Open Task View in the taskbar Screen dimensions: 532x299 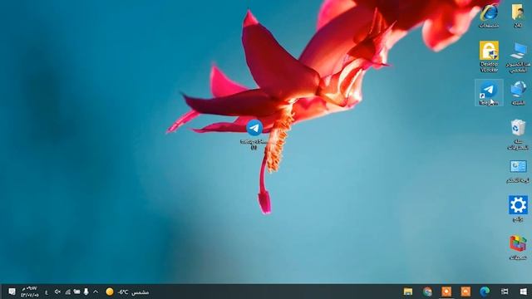click(505, 292)
